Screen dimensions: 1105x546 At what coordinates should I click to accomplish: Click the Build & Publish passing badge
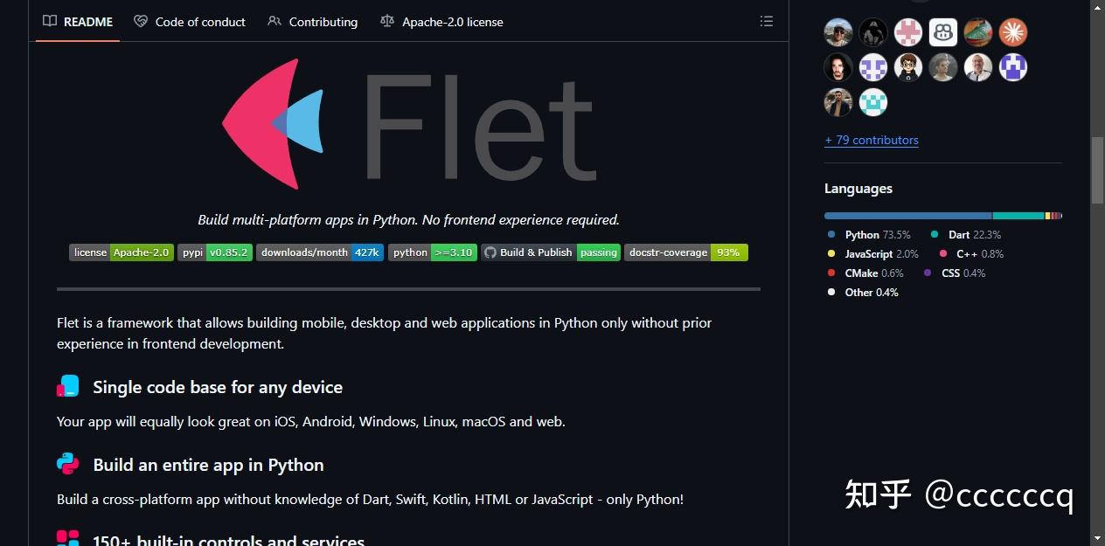tap(551, 252)
